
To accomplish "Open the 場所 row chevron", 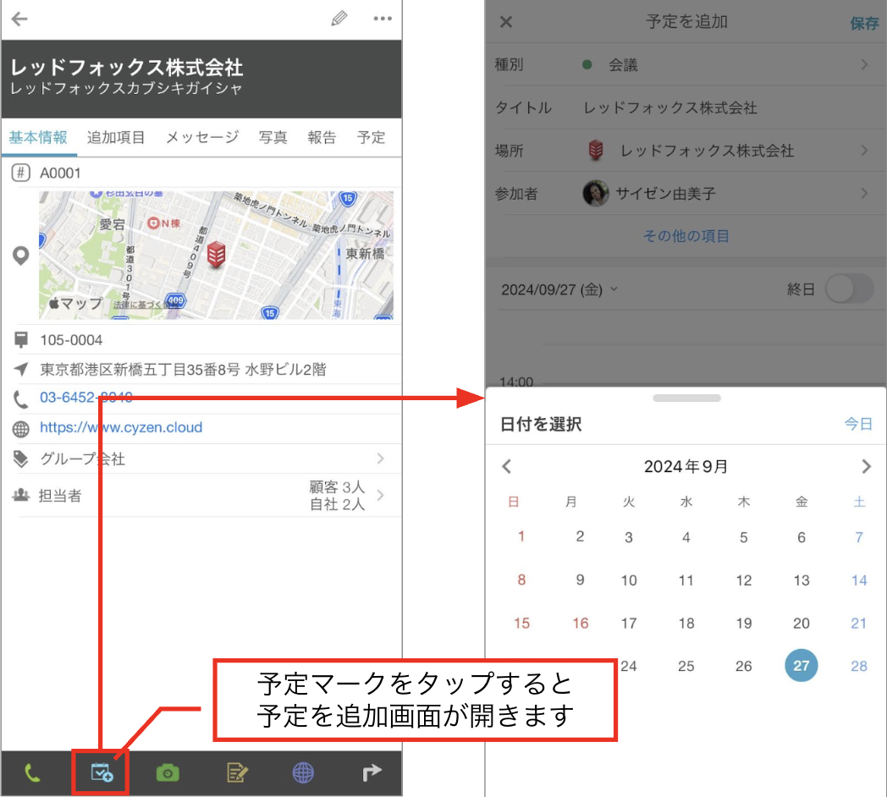I will [x=864, y=151].
